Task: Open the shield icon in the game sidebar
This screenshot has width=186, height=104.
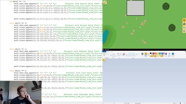Action: point(184,20)
